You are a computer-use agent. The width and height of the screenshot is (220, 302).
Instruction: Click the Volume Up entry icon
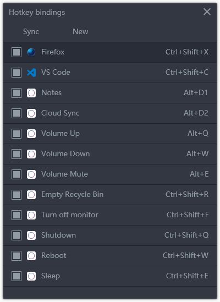click(31, 134)
